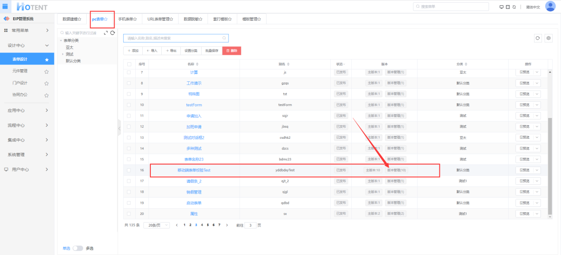This screenshot has height=255, width=561.
Task: Open the 数据建模 tab
Action: coord(72,19)
